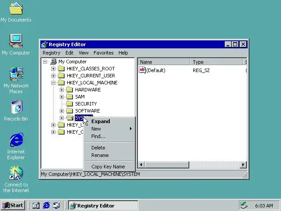This screenshot has width=281, height=211.
Task: Click the open SYSTEM folder icon
Action: [70, 118]
